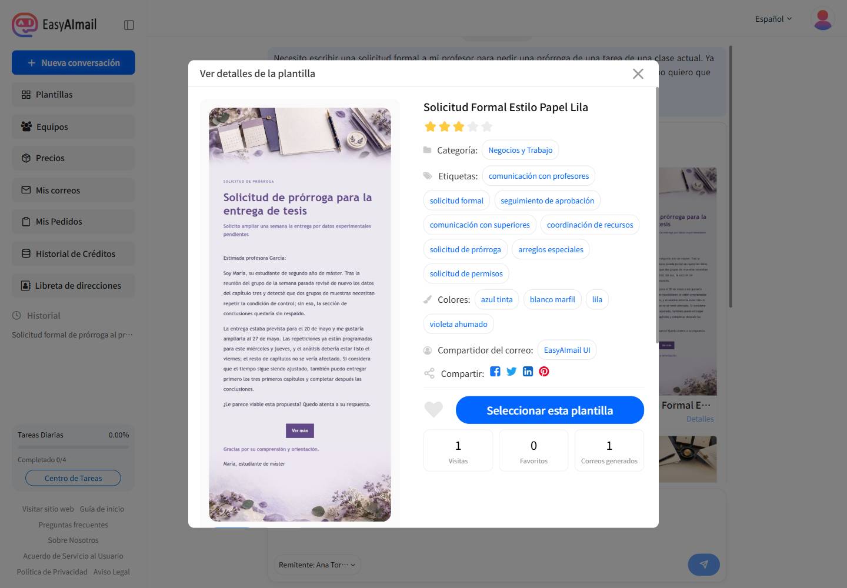Rate template with the fifth star

487,126
